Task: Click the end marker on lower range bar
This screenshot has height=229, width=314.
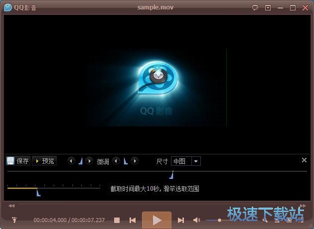Action: click(38, 193)
